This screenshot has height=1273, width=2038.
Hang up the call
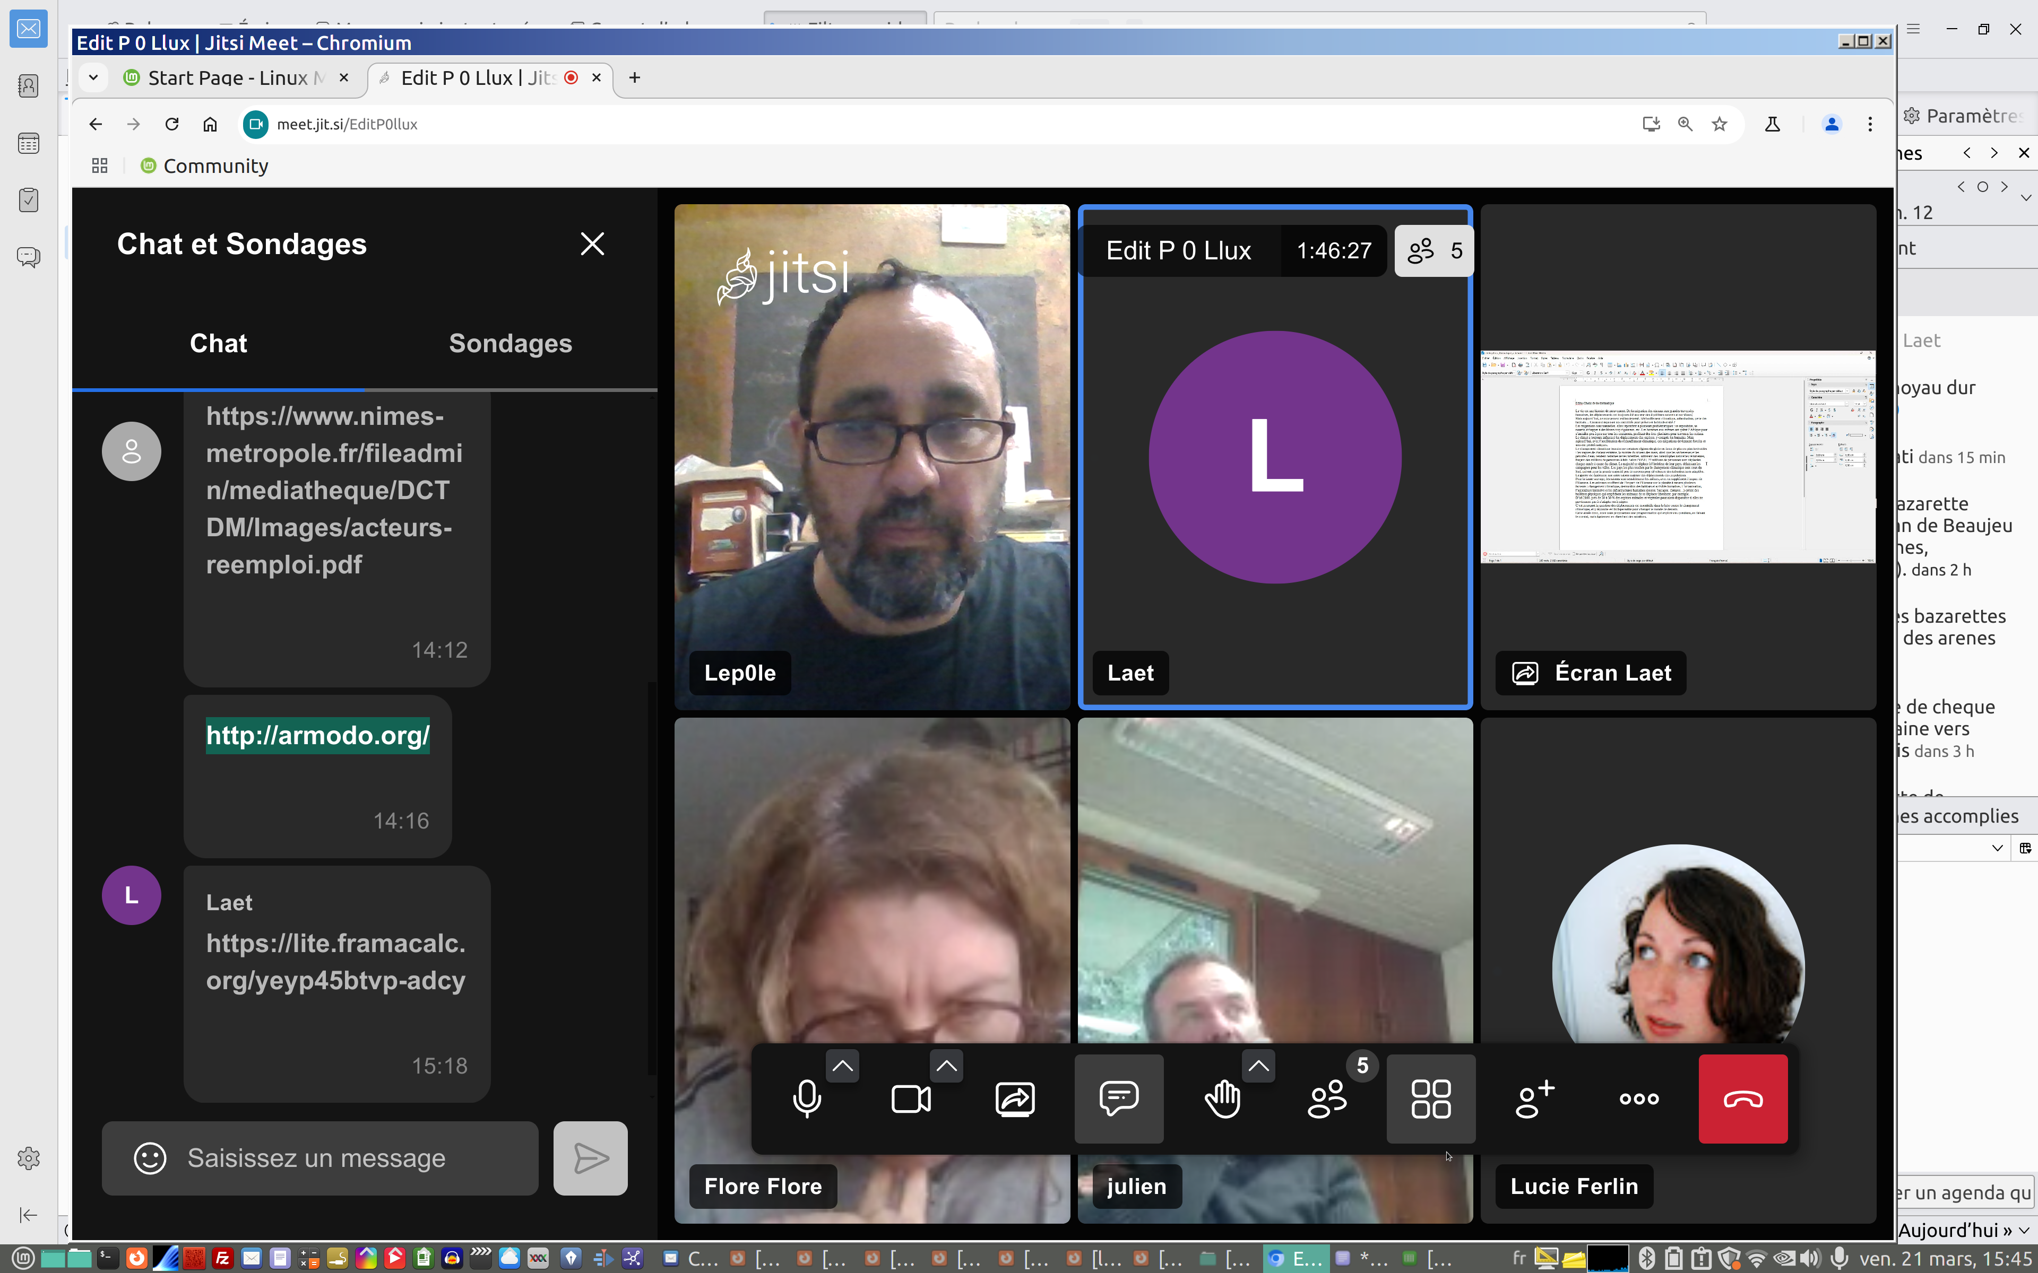1742,1098
